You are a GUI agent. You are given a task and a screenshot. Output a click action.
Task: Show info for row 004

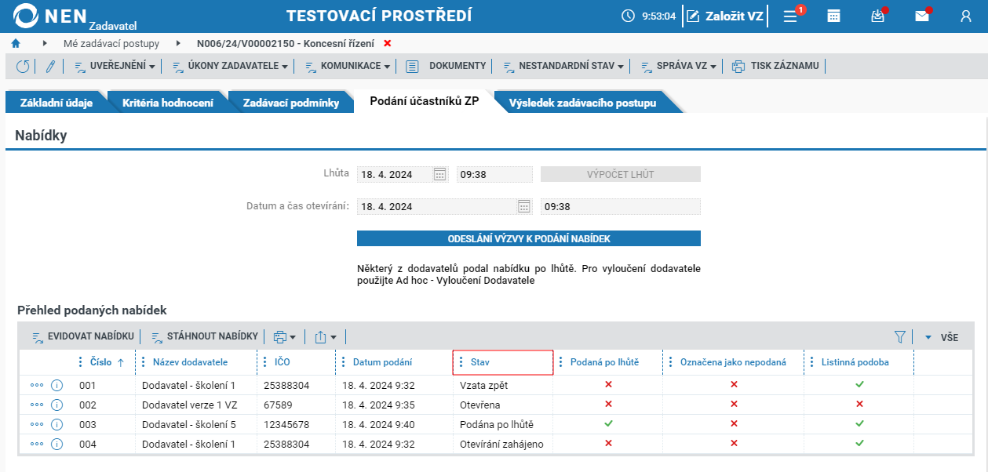[x=57, y=444]
